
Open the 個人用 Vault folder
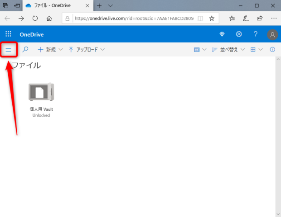click(41, 92)
